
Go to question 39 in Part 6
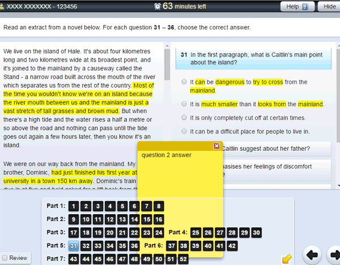coord(195,246)
